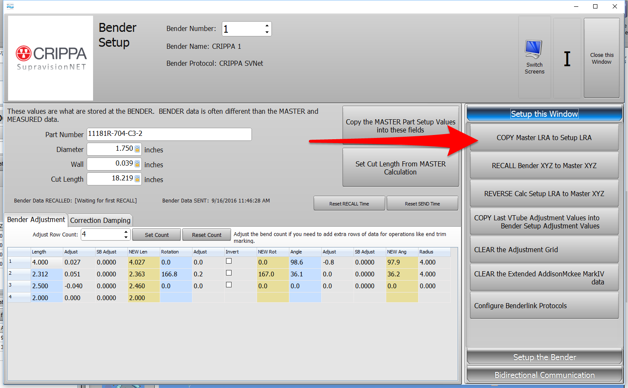Screen dimensions: 628x388
Task: Collapse the Setup this Window section
Action: [544, 114]
